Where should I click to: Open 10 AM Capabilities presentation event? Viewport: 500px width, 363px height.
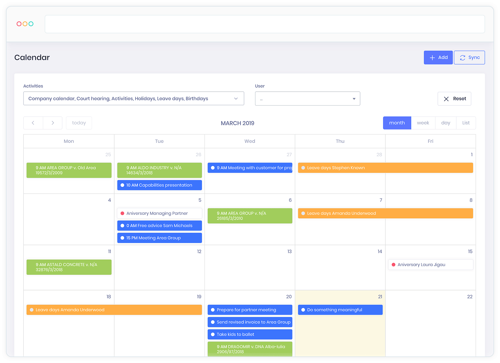pos(160,185)
